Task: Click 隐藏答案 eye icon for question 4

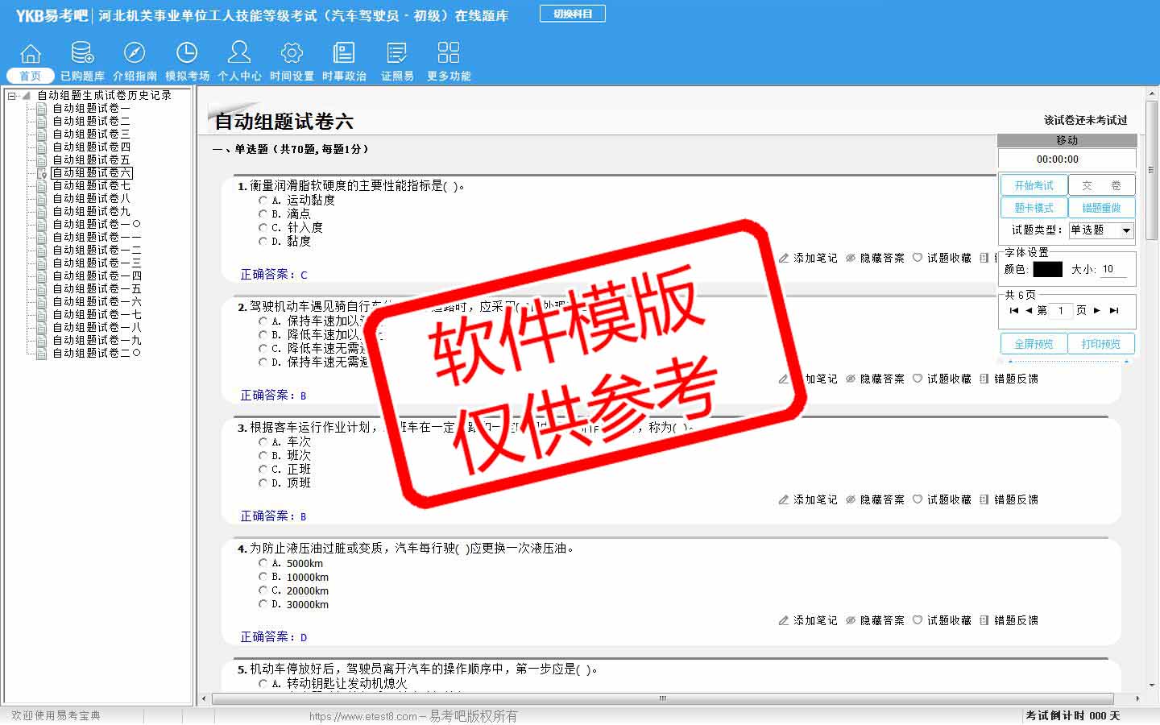Action: [851, 620]
